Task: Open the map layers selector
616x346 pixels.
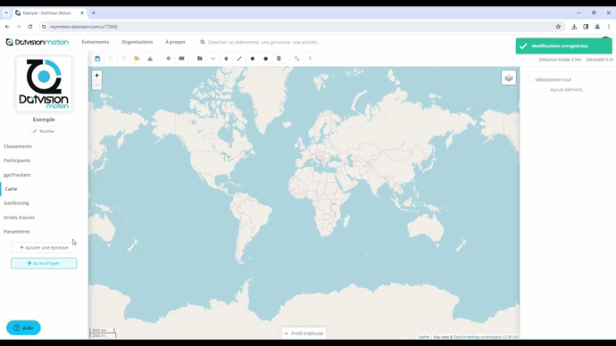Action: coord(509,78)
